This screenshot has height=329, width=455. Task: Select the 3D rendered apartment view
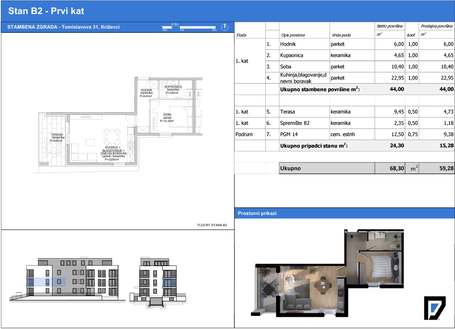tap(328, 273)
